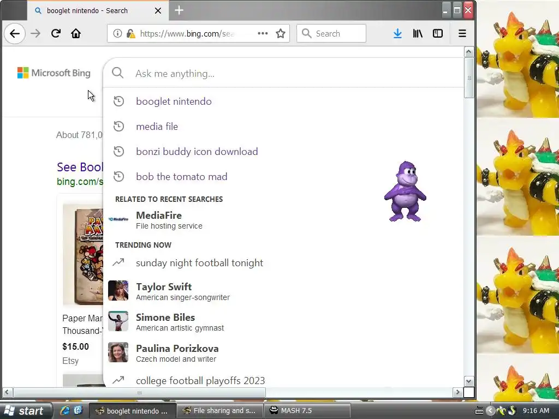This screenshot has height=419, width=559.
Task: Click history icon beside bob the tomato mad
Action: (x=118, y=176)
